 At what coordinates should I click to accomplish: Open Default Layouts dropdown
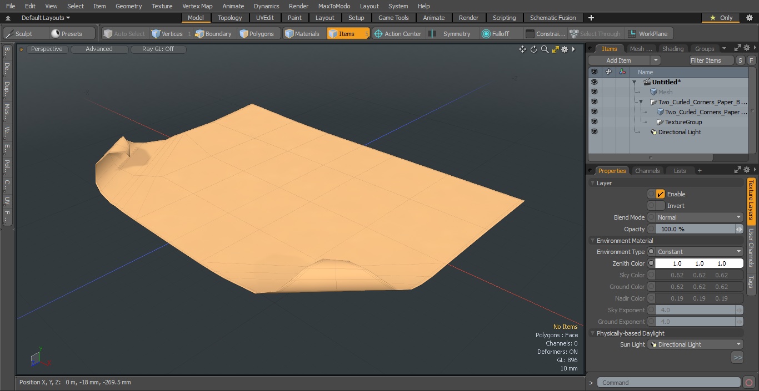[x=46, y=18]
